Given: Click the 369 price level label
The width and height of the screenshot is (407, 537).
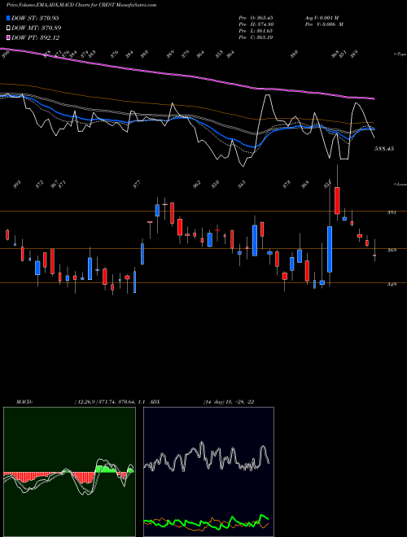Looking at the screenshot, I should point(392,250).
